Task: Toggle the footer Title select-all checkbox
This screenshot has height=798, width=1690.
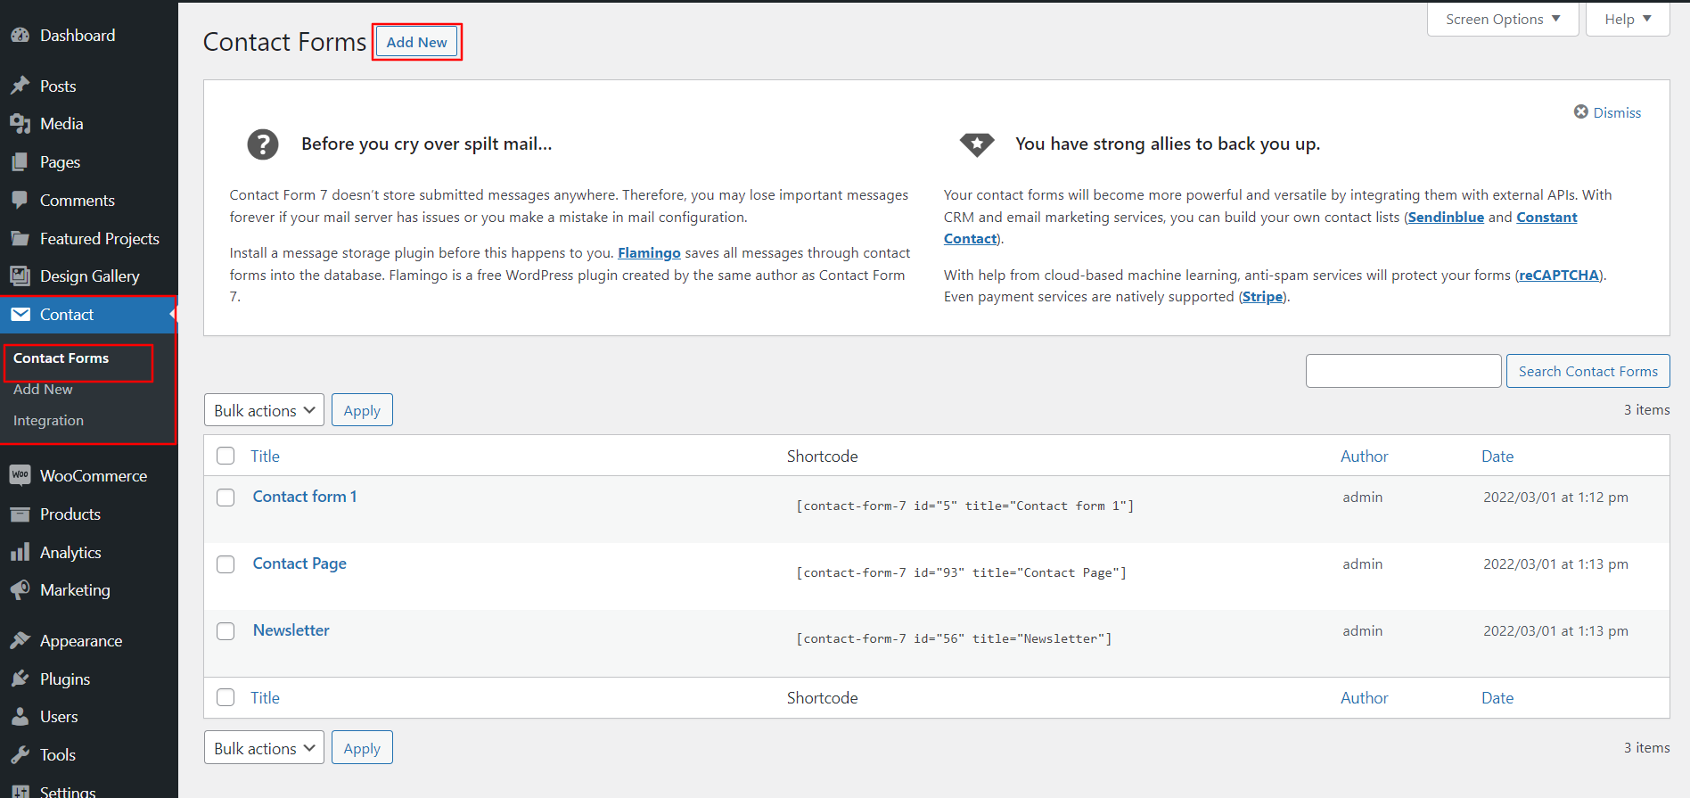Action: [x=226, y=697]
